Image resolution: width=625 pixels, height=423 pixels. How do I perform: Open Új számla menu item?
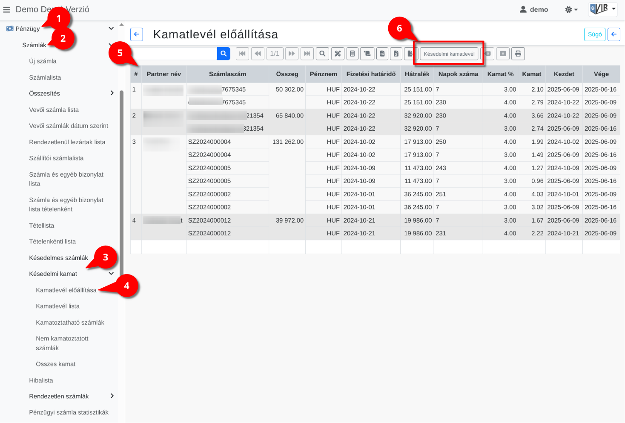pos(43,61)
